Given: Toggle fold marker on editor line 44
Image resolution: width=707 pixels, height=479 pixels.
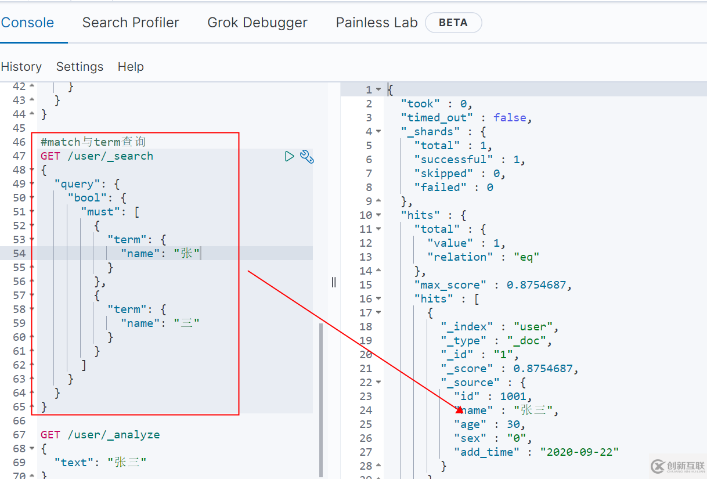Looking at the screenshot, I should (x=32, y=114).
